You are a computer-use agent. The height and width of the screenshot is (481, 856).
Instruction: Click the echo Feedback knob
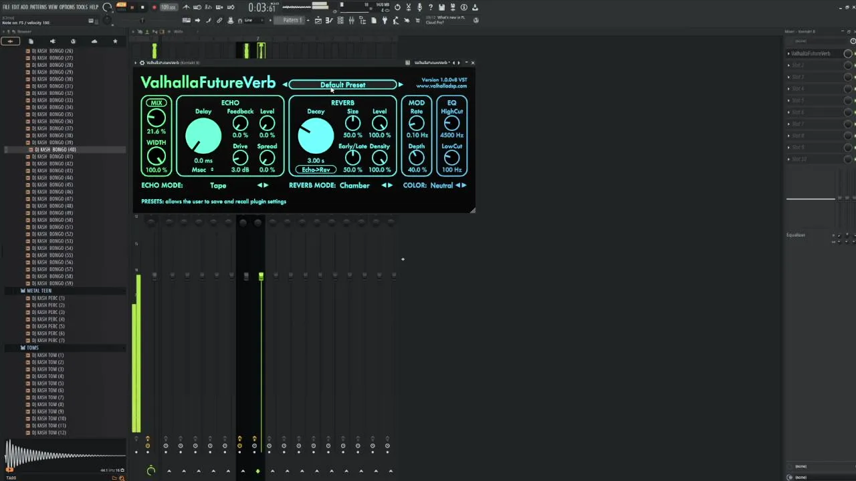240,124
